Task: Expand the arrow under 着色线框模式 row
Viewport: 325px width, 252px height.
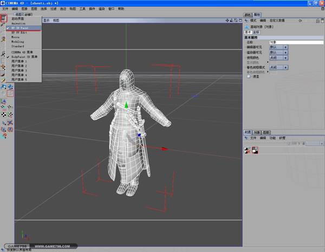Action: click(x=268, y=72)
